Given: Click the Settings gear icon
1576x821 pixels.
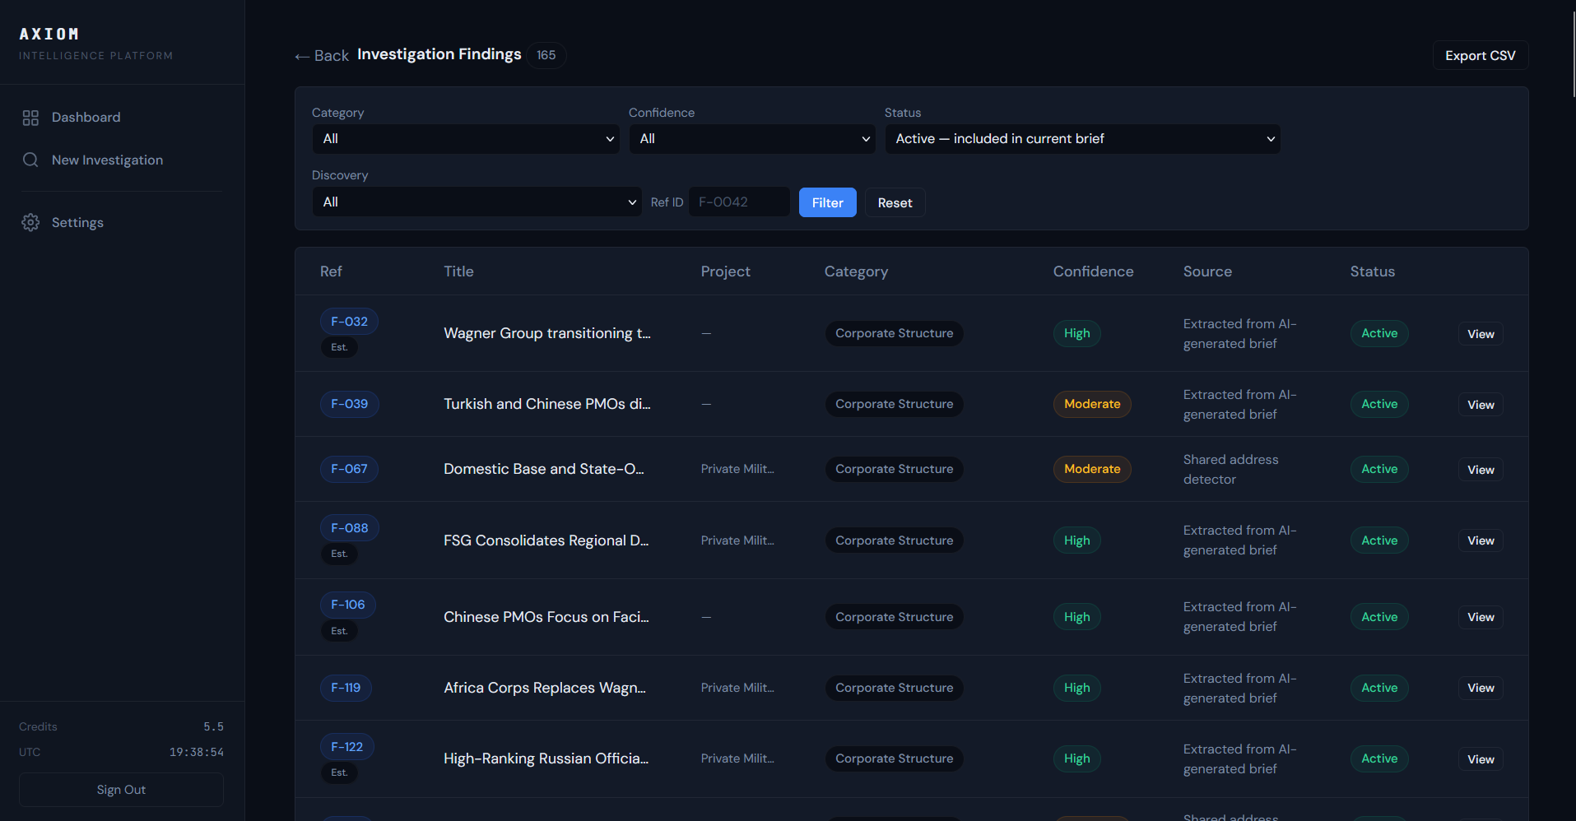Looking at the screenshot, I should [x=30, y=223].
